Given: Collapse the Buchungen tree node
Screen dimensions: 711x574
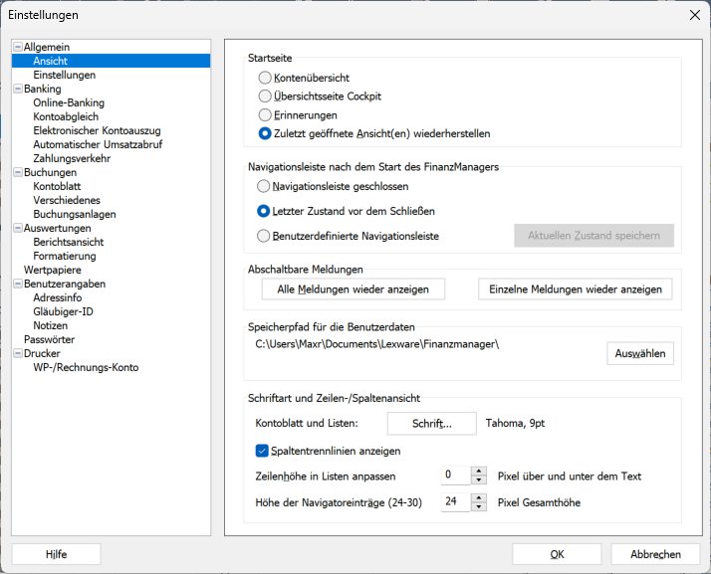Looking at the screenshot, I should click(x=17, y=172).
